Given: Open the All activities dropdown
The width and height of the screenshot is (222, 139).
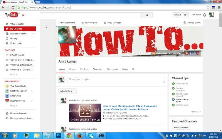Looking at the screenshot, I should coord(67,91).
